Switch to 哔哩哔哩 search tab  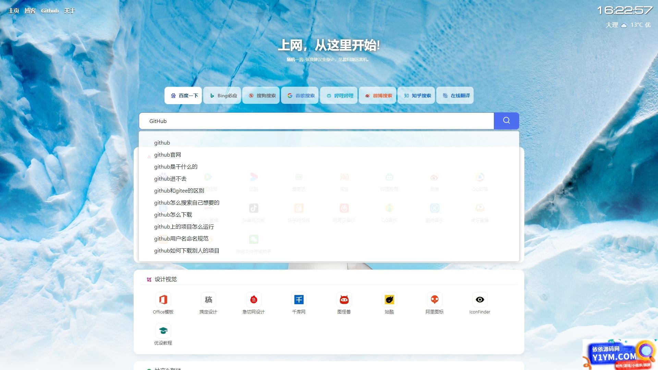tap(339, 96)
